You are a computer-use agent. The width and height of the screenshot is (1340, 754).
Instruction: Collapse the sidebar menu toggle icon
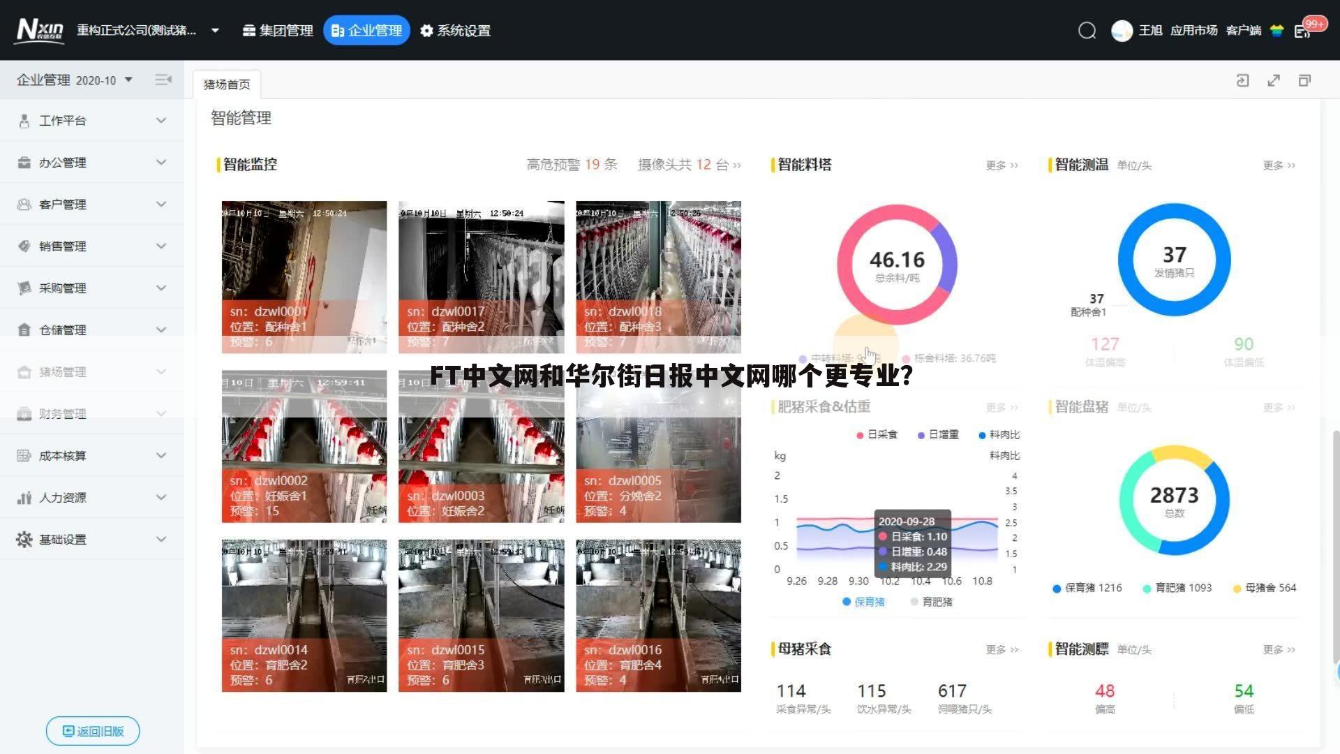[163, 80]
